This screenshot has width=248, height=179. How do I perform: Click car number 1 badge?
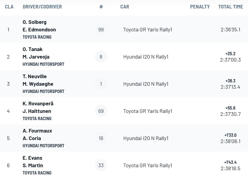pyautogui.click(x=101, y=84)
